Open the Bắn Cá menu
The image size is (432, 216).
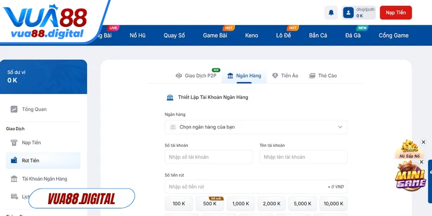click(318, 35)
